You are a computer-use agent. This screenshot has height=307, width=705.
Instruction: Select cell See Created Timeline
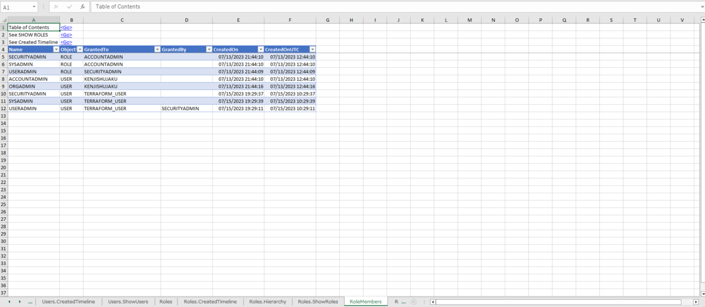click(33, 42)
